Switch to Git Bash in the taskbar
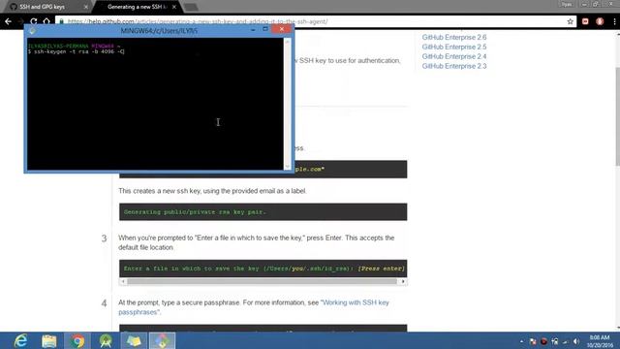 click(x=162, y=340)
